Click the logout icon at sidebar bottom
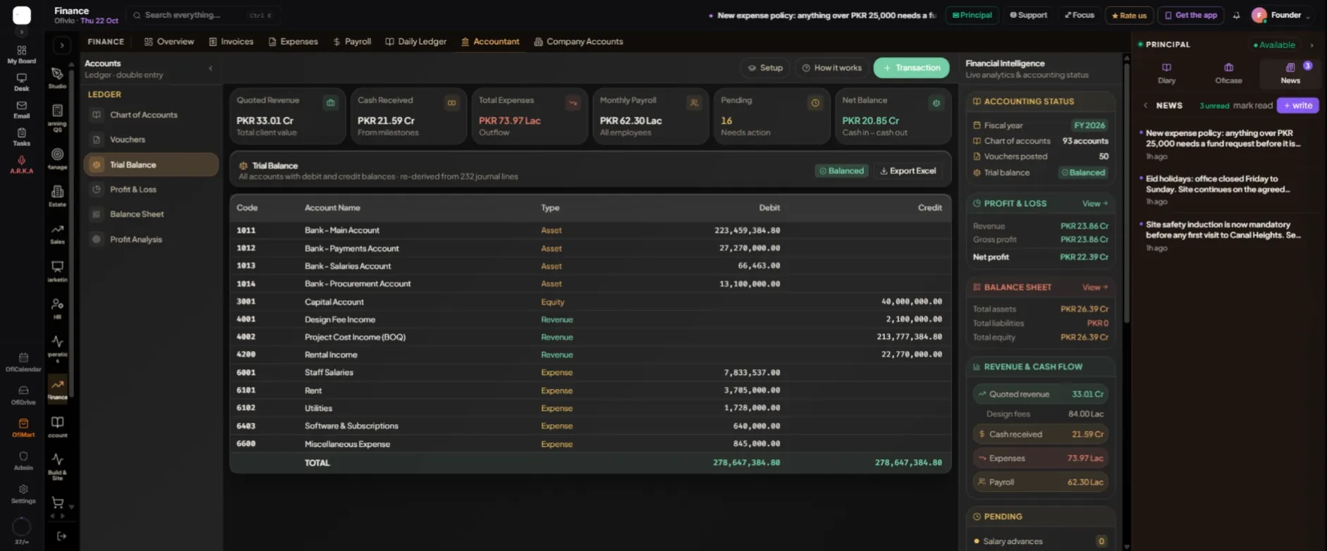The width and height of the screenshot is (1327, 551). 61,536
